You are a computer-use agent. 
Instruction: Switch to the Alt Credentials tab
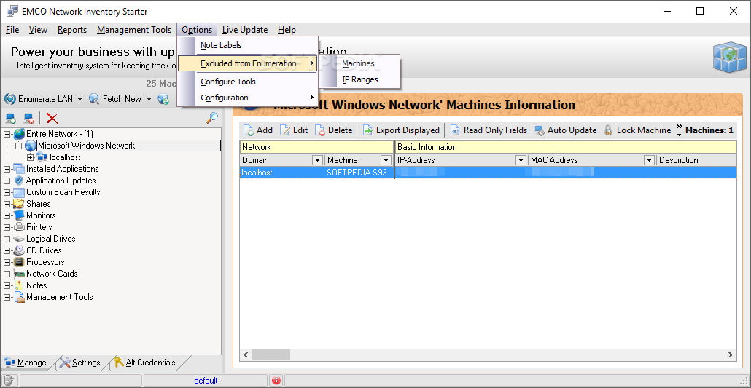tap(144, 363)
